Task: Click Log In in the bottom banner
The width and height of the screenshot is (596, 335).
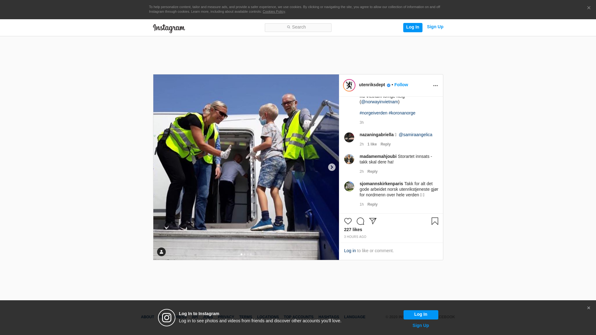Action: (421, 315)
